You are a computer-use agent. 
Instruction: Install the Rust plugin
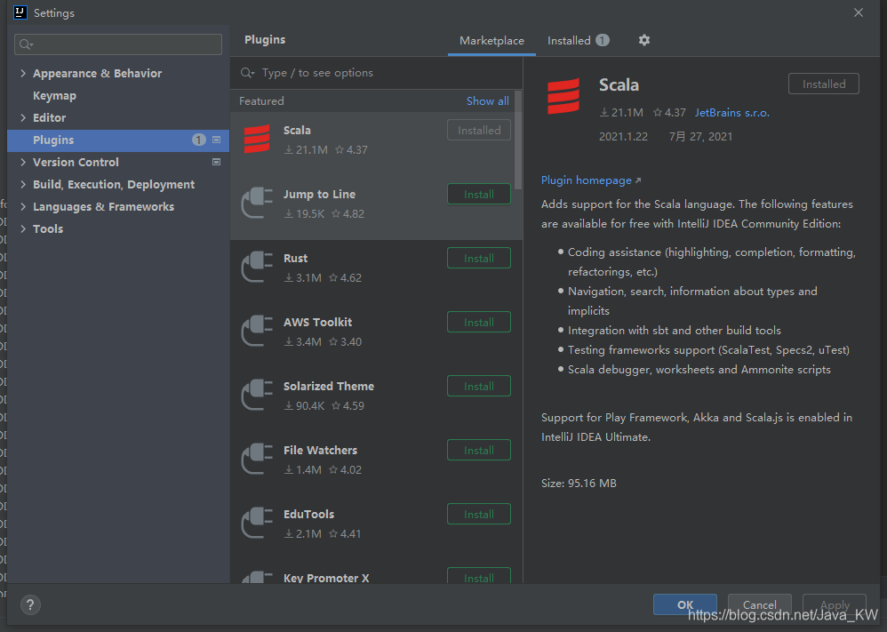point(478,258)
